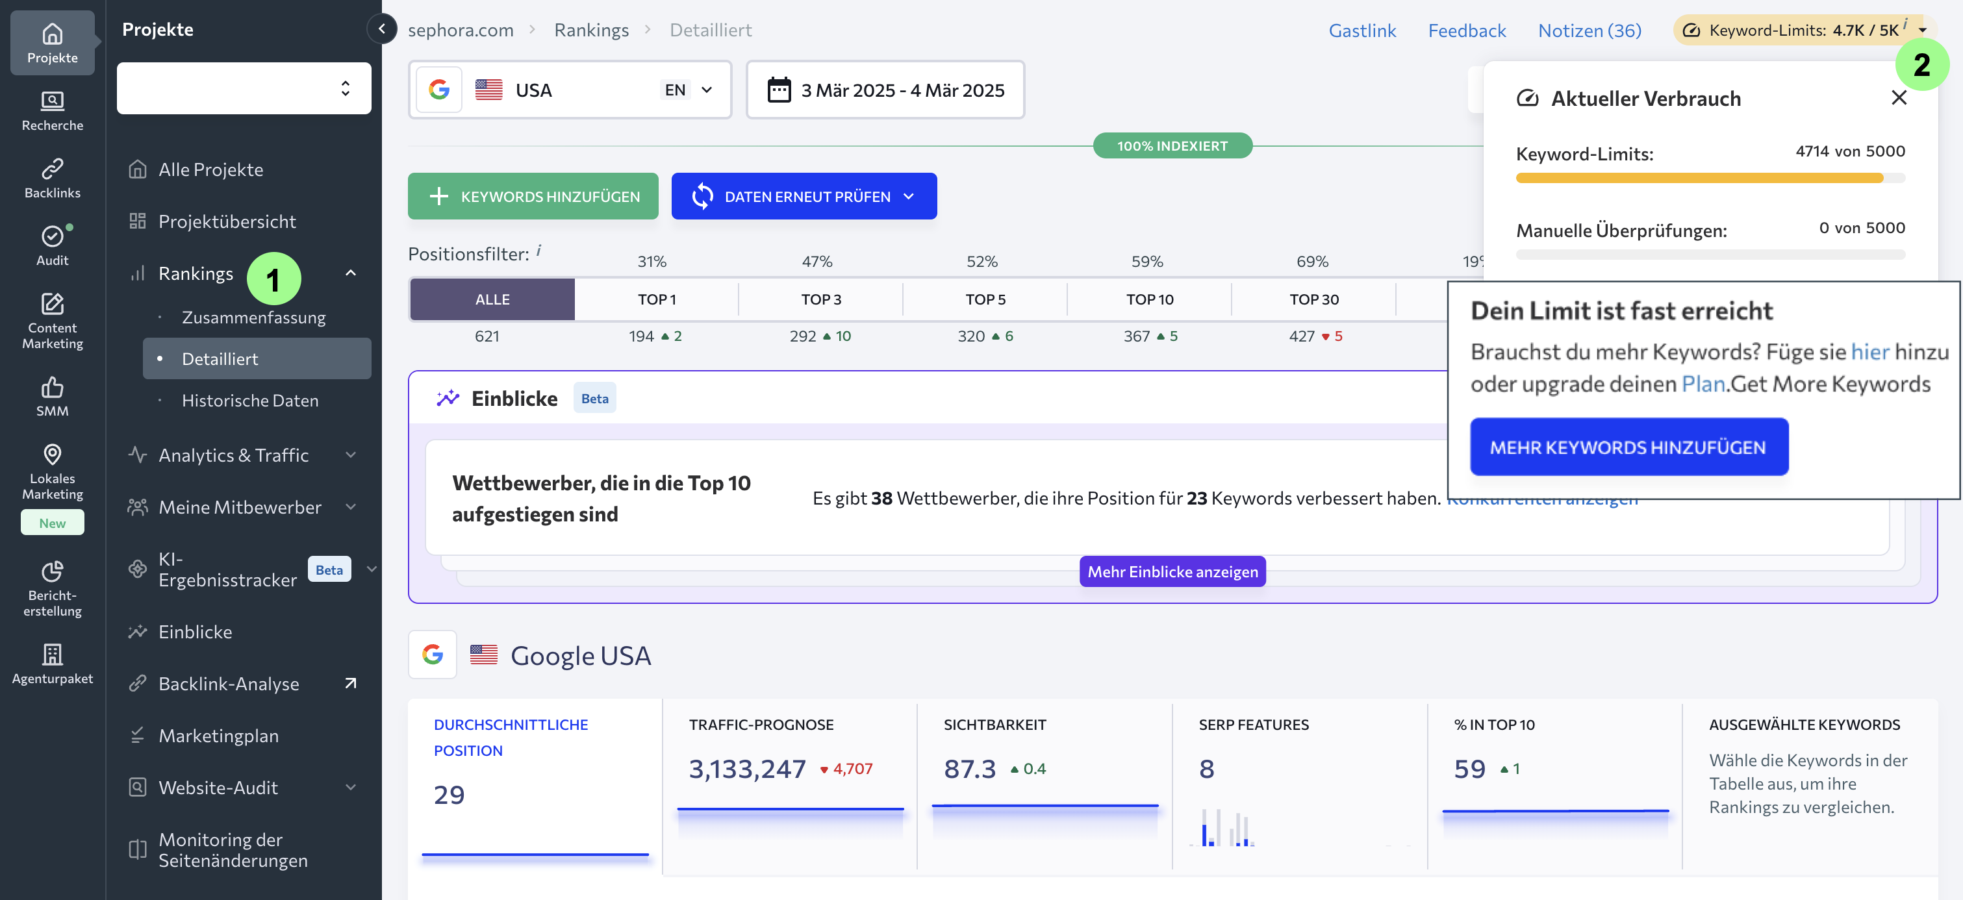Select the Durchschnittliche Position metric card
The height and width of the screenshot is (900, 1963).
click(535, 786)
